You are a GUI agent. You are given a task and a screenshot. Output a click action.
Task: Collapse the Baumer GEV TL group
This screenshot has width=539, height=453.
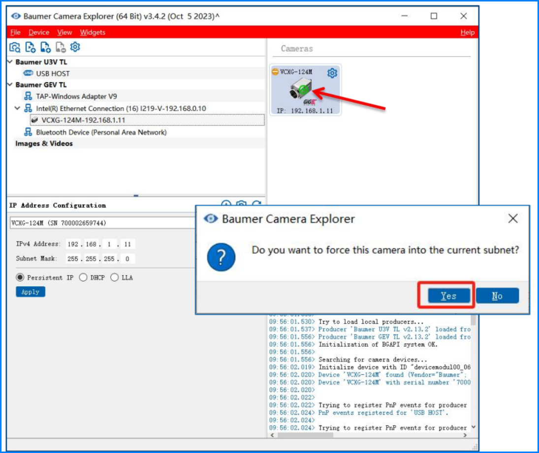[10, 85]
